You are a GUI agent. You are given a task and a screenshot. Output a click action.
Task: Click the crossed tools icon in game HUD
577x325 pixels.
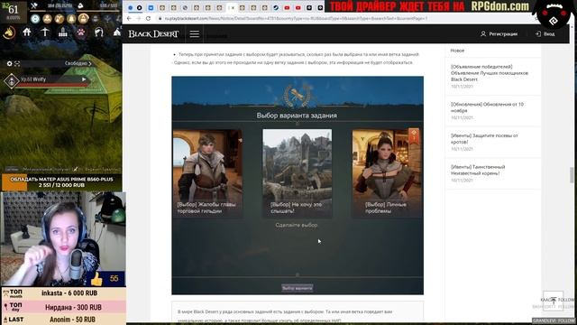click(34, 5)
